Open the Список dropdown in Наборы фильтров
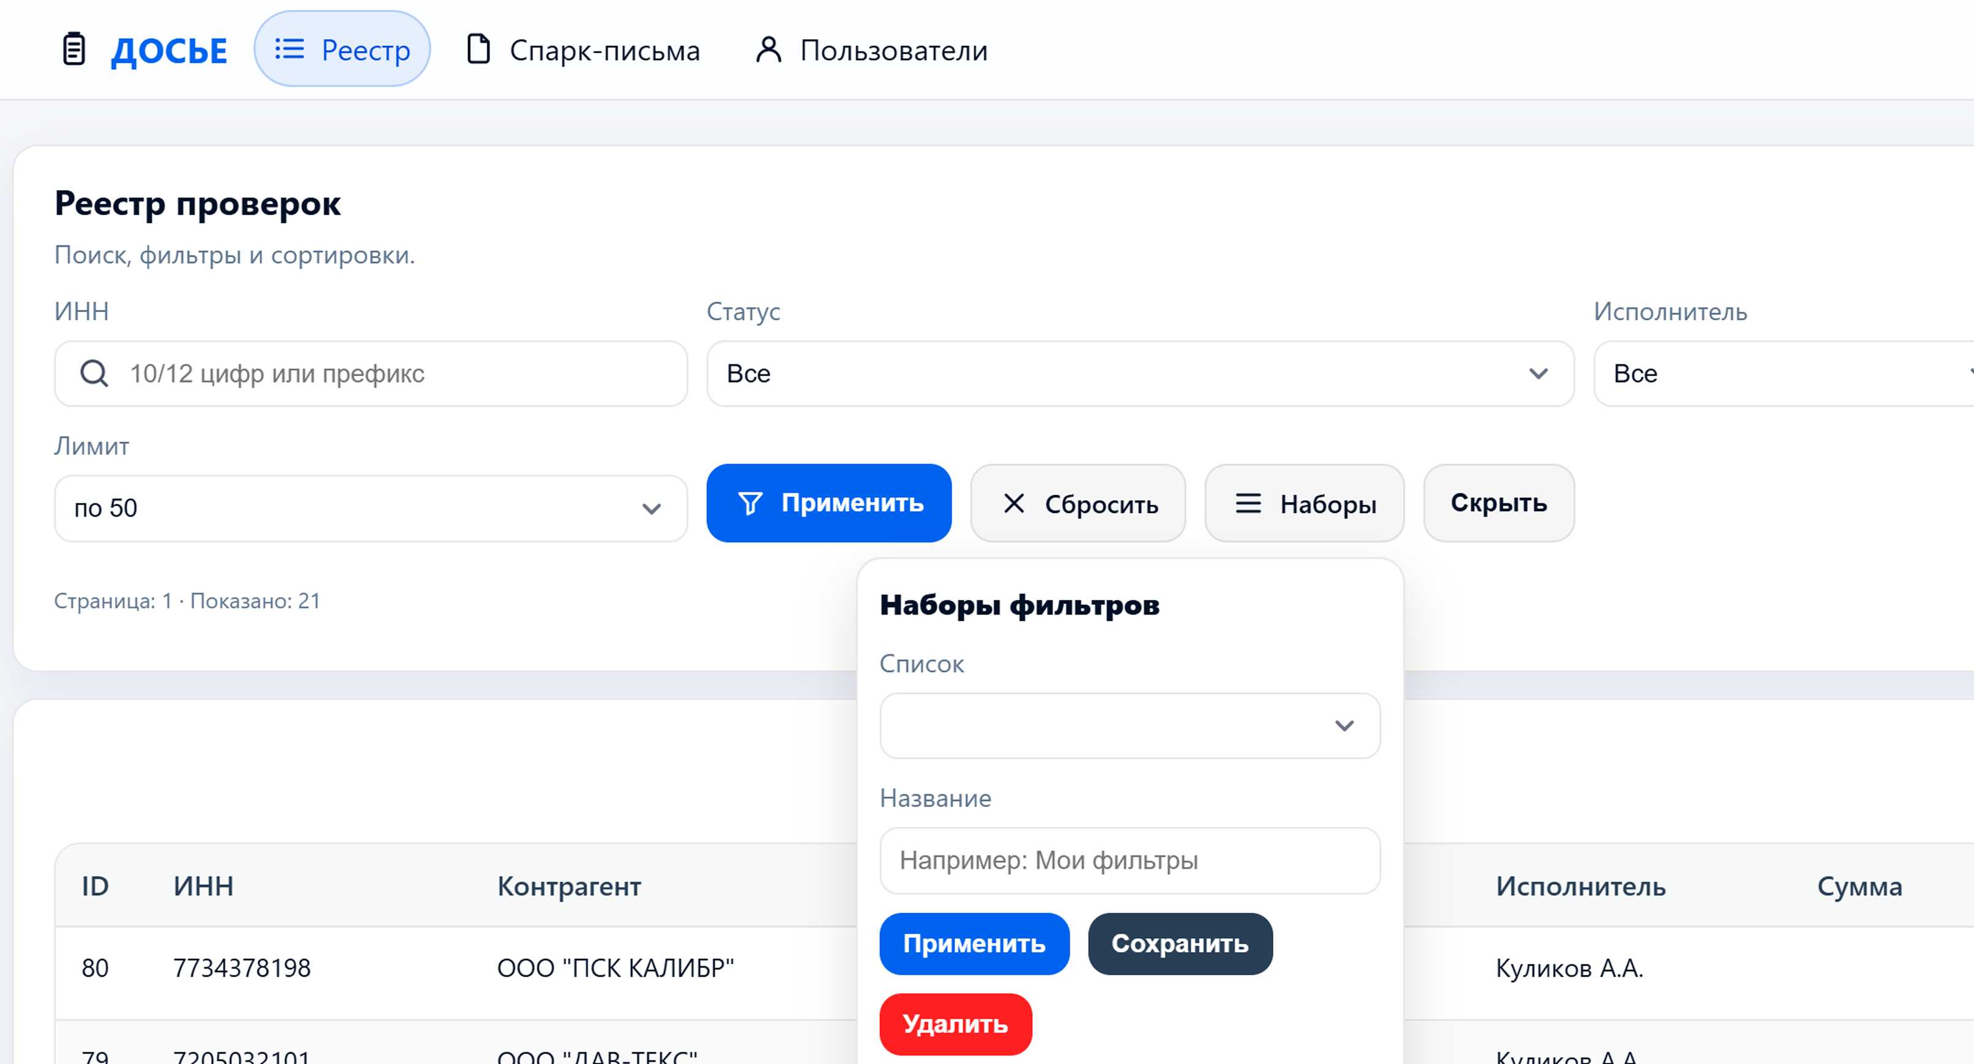 pyautogui.click(x=1130, y=726)
